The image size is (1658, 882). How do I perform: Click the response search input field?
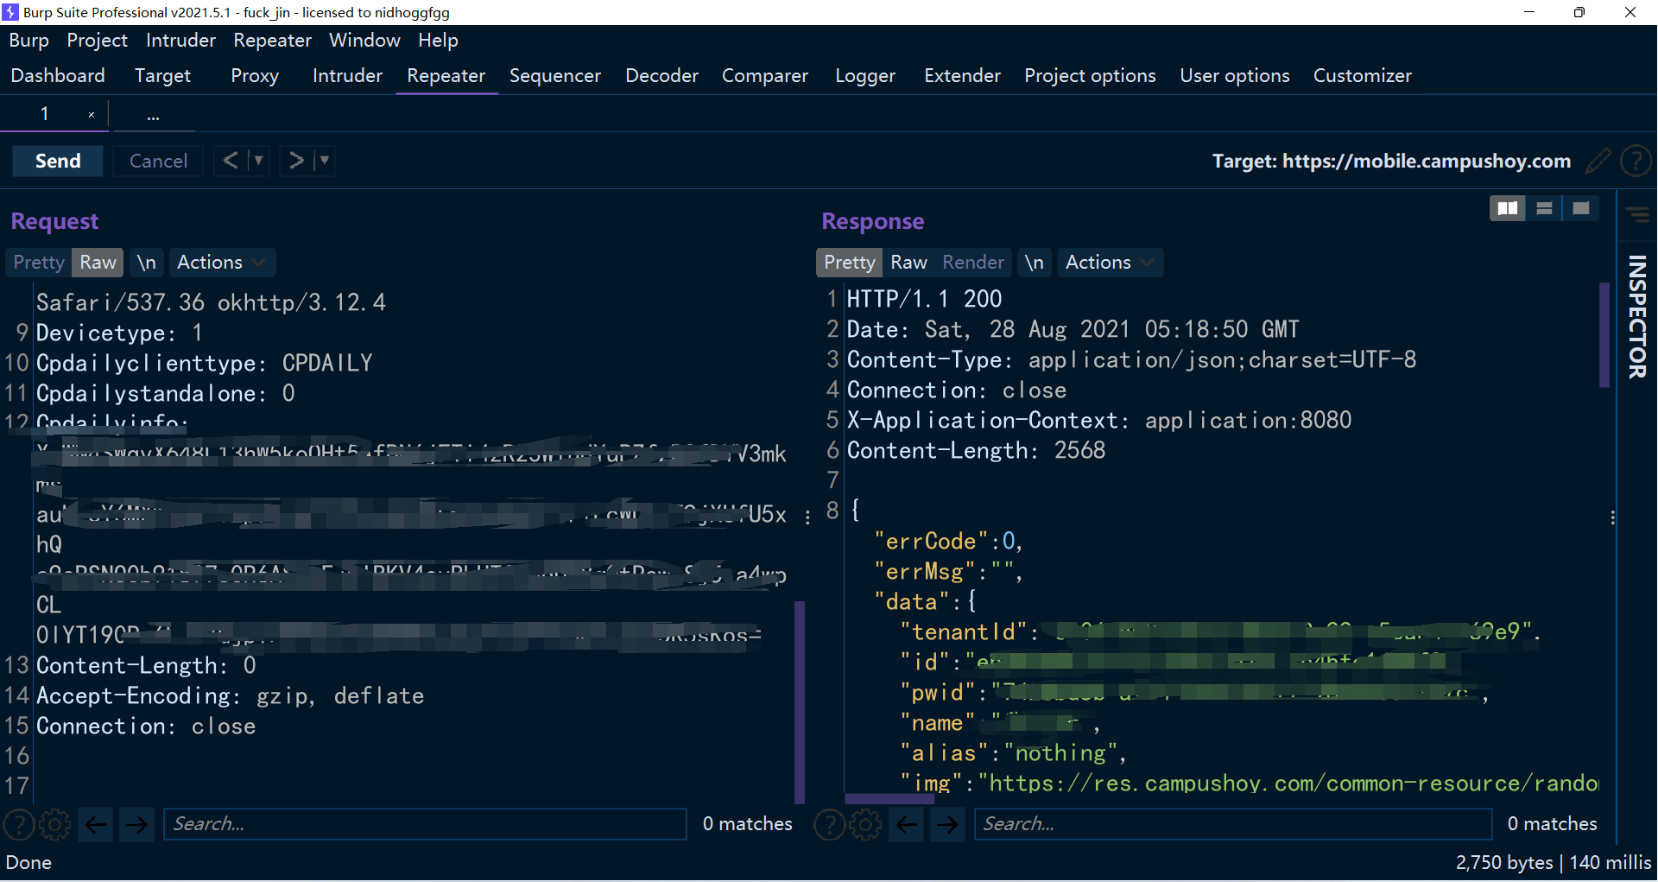(1232, 824)
